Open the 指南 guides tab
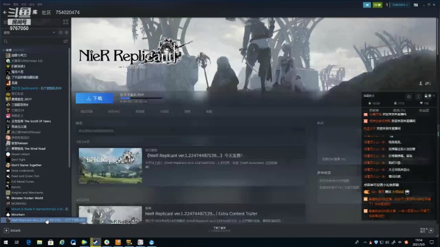Screen dimensions: 440x247 coord(188,111)
